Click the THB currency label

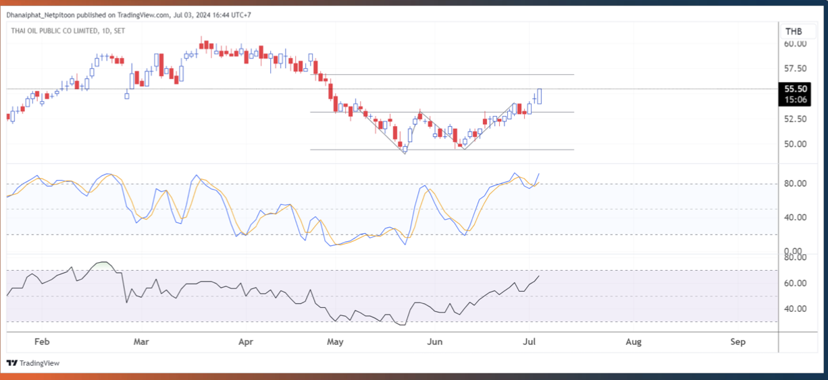(794, 32)
